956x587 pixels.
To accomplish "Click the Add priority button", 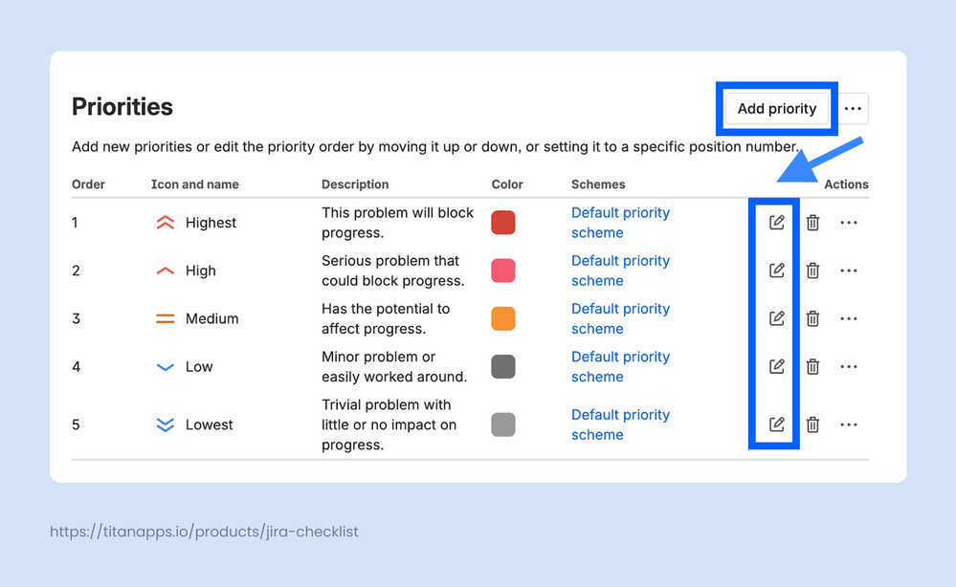I will point(776,108).
